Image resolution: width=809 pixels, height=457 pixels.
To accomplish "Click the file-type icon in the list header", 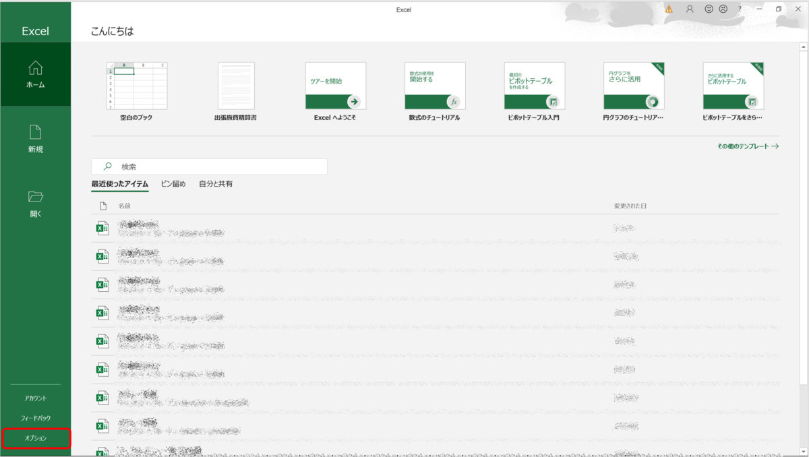I will point(103,206).
